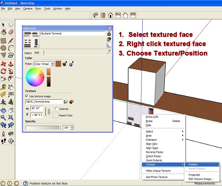This screenshot has height=186, width=222.
Task: Select the Paint Bucket tool
Action: coord(4,31)
